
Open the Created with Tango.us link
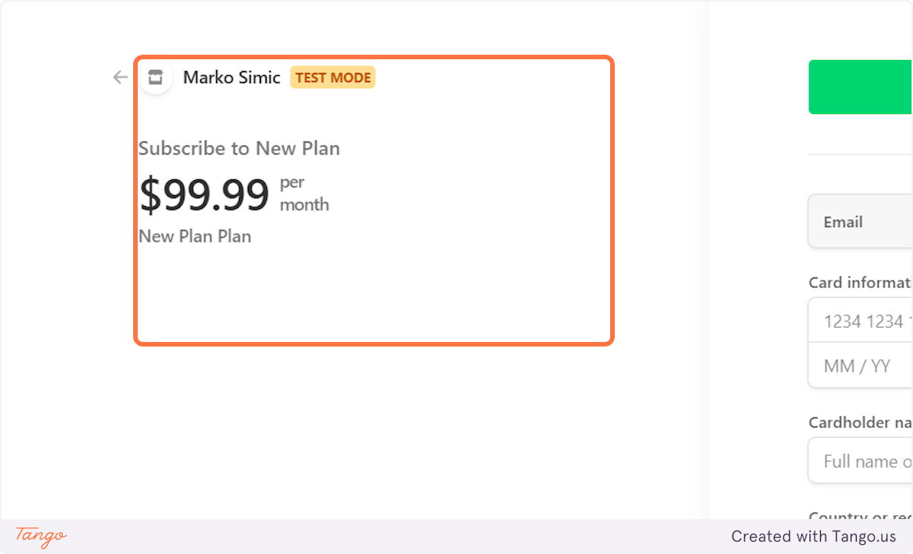point(814,537)
